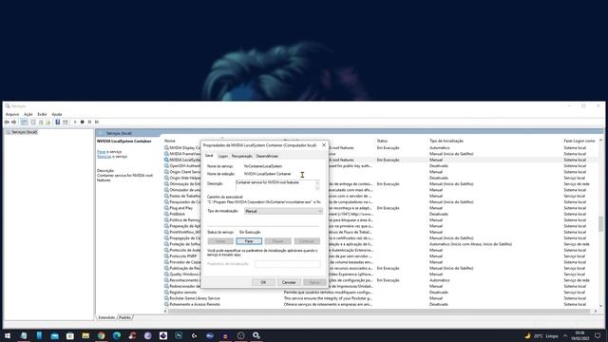
Task: Click the down arrow in the description box scrollbar
Action: point(317,188)
